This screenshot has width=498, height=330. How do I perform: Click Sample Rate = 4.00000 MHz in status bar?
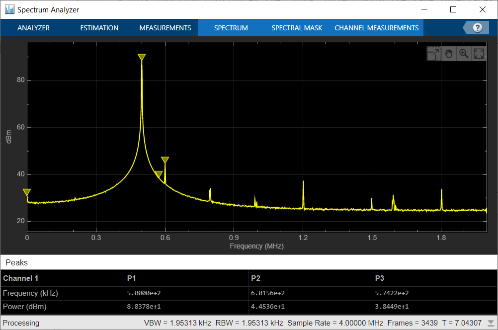click(x=335, y=323)
